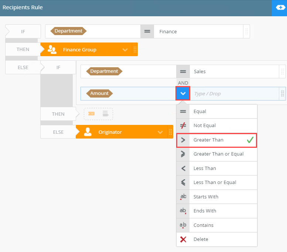The width and height of the screenshot is (287, 252).
Task: Click the Type / Drop value field
Action: click(235, 93)
